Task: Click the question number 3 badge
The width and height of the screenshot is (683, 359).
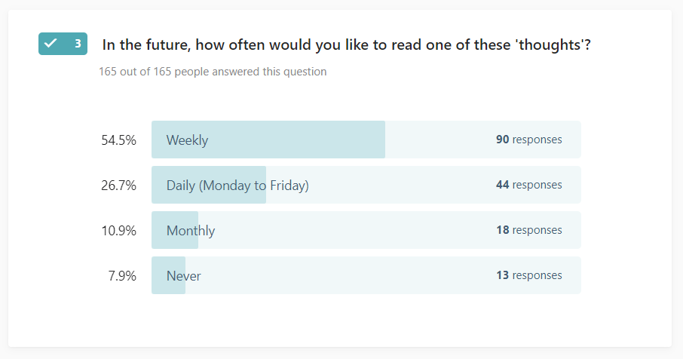Action: (x=63, y=44)
